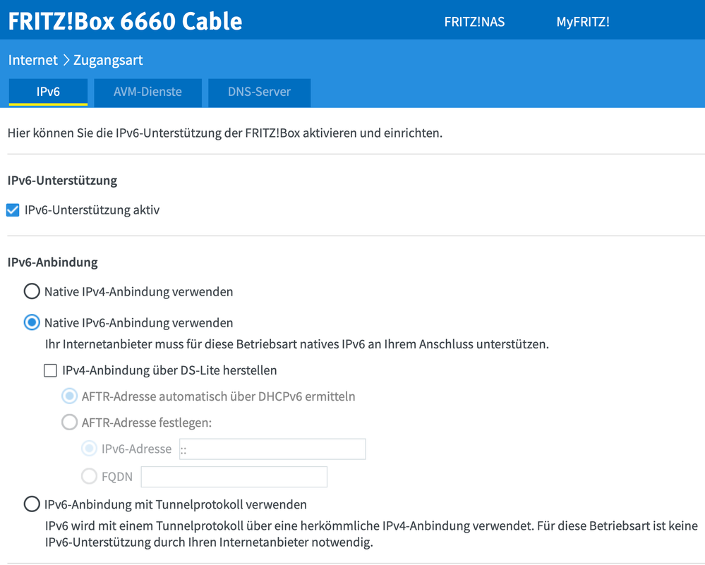Select the IPv6-Adresse radio button

point(89,448)
